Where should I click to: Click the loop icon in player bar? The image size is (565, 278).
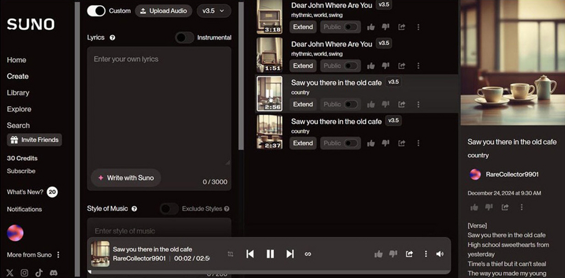[x=308, y=254]
